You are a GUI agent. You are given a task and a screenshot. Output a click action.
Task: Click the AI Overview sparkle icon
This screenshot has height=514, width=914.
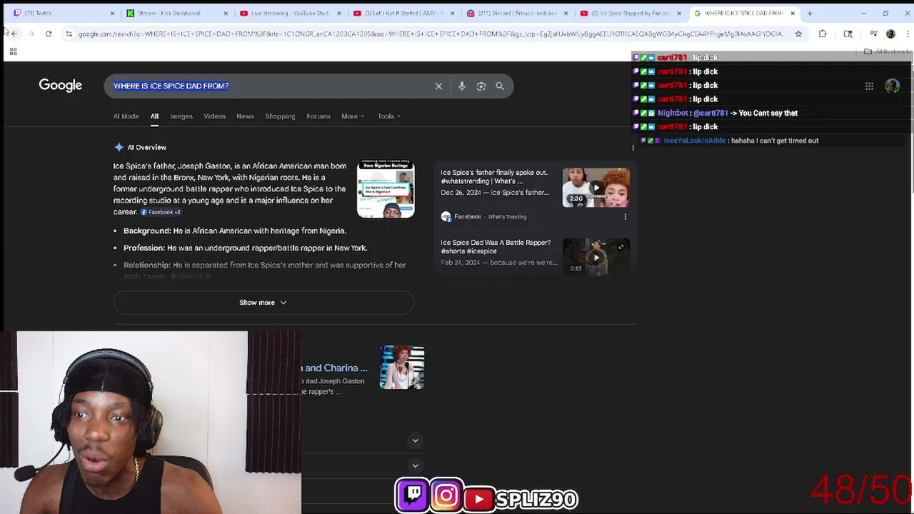point(119,147)
